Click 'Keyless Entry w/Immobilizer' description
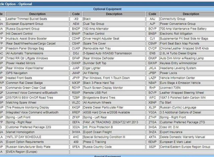 point(187,63)
